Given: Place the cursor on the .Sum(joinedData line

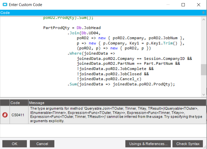Looking at the screenshot, I should point(121,84).
